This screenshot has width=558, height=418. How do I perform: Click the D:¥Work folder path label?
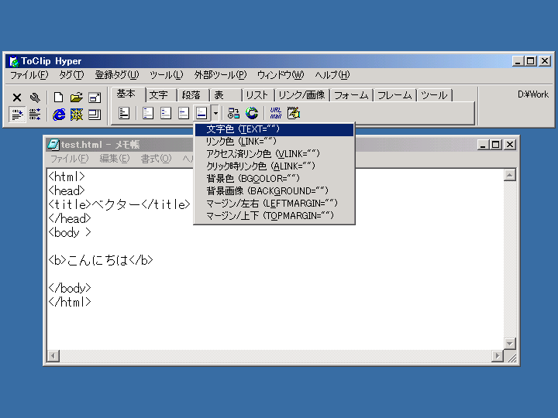click(532, 94)
